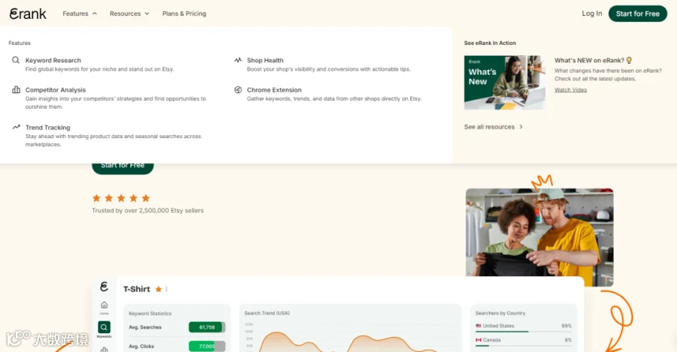Click the Keyword Research magnifier icon
Image resolution: width=677 pixels, height=352 pixels.
16,60
